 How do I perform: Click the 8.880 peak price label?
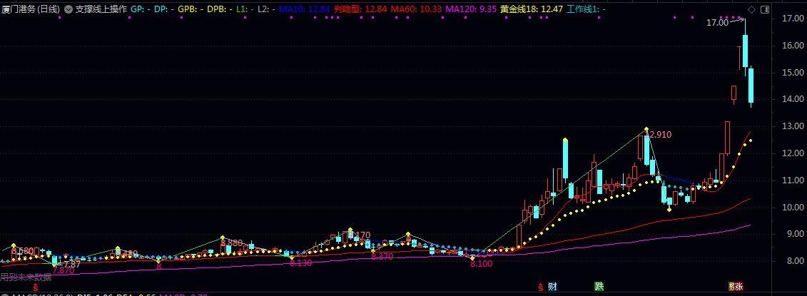(x=232, y=243)
